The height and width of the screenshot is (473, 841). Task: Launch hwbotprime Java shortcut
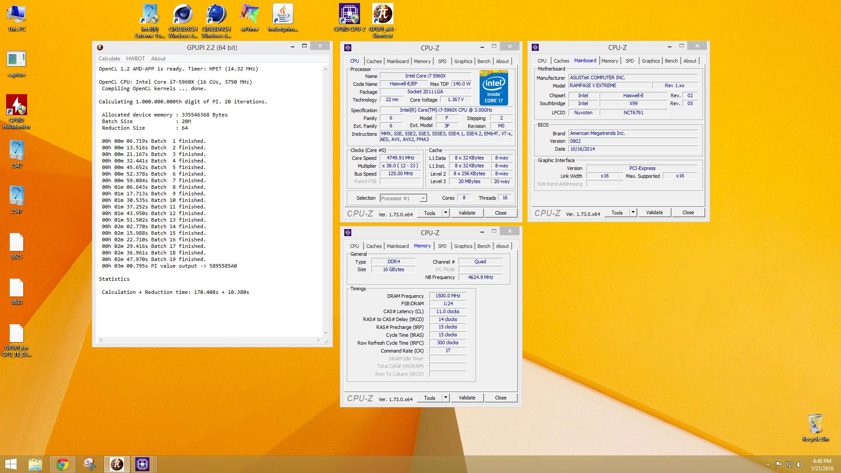pos(283,18)
